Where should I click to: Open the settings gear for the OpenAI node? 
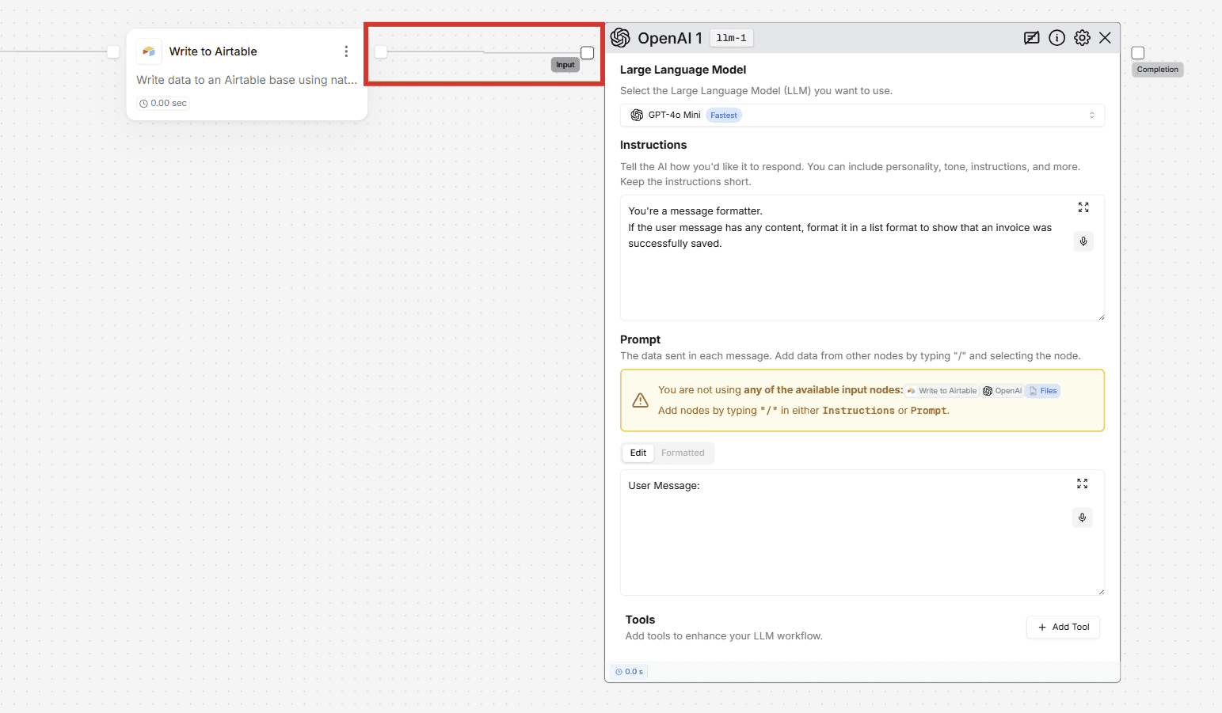tap(1082, 38)
